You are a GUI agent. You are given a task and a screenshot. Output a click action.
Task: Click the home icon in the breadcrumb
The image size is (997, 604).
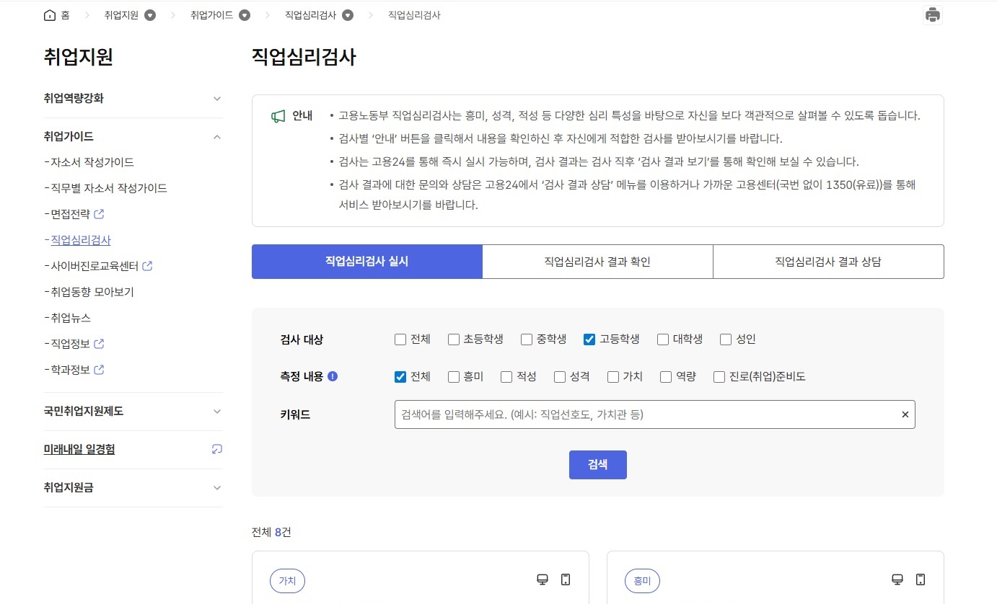click(x=49, y=14)
